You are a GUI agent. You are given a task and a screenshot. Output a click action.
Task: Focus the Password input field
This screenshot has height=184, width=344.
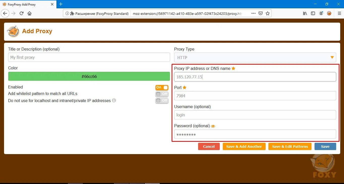pos(255,134)
